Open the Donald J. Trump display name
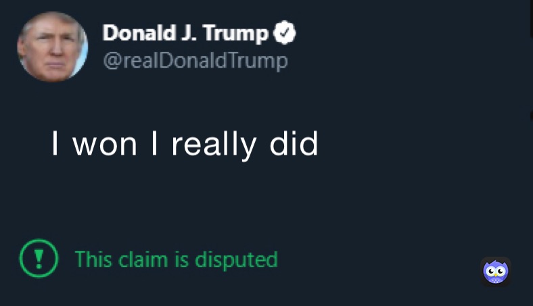Image resolution: width=533 pixels, height=306 pixels. 186,32
